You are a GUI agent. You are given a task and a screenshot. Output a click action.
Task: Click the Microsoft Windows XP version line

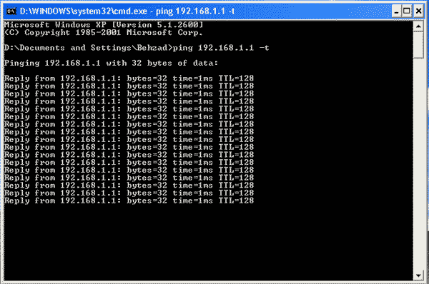point(104,25)
